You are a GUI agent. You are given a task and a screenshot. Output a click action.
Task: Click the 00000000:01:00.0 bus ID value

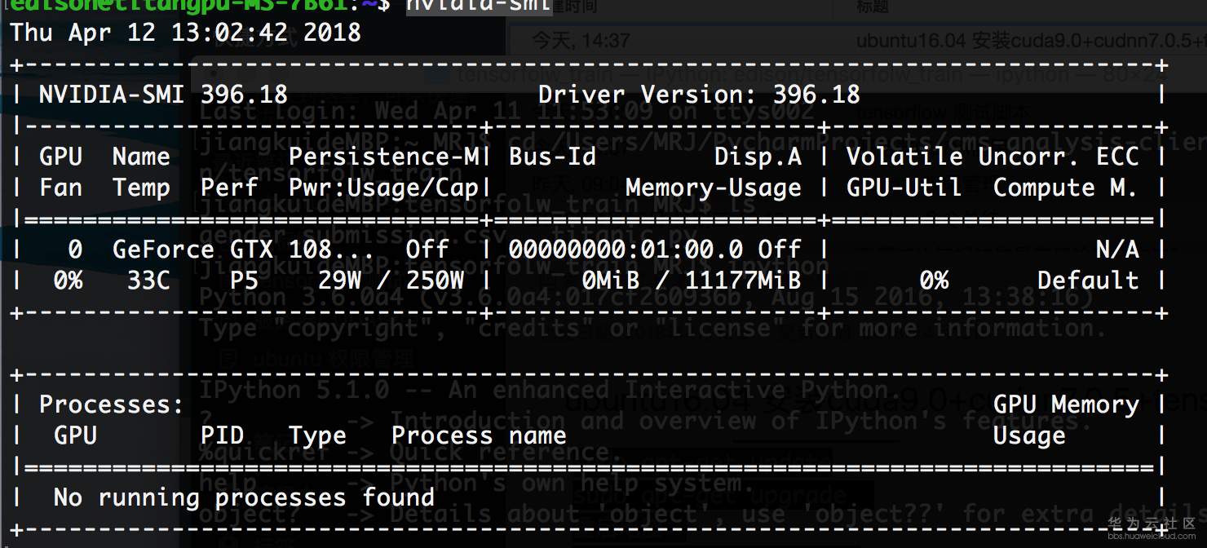[x=626, y=250]
